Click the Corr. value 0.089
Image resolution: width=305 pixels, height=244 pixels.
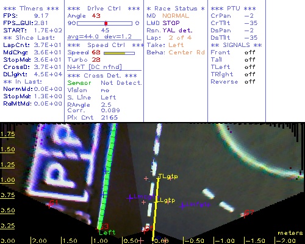(x=110, y=110)
